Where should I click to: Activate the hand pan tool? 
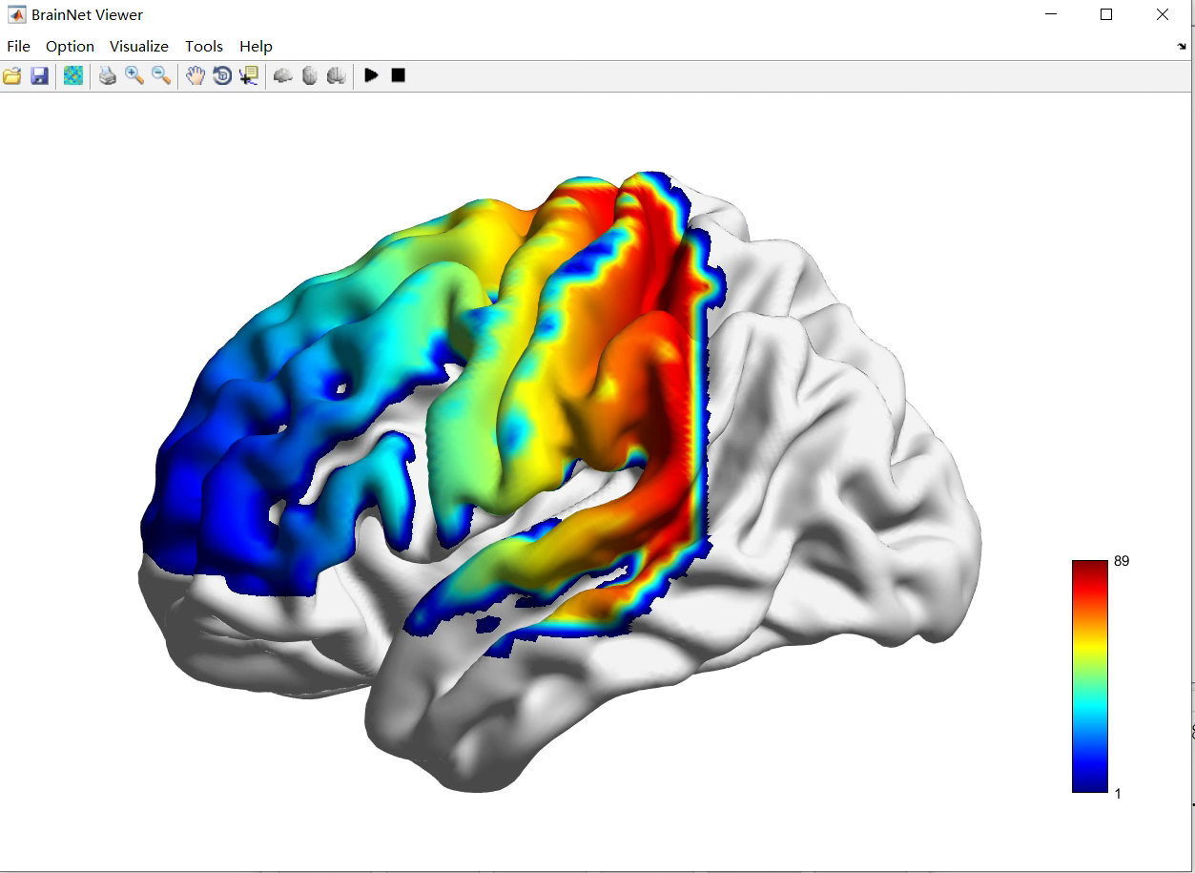(195, 75)
